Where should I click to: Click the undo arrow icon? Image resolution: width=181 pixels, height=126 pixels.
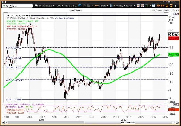pos(79,6)
